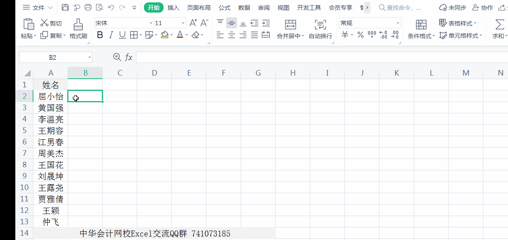Open font color A dropdown
Image resolution: width=508 pixels, height=240 pixels.
(186, 35)
